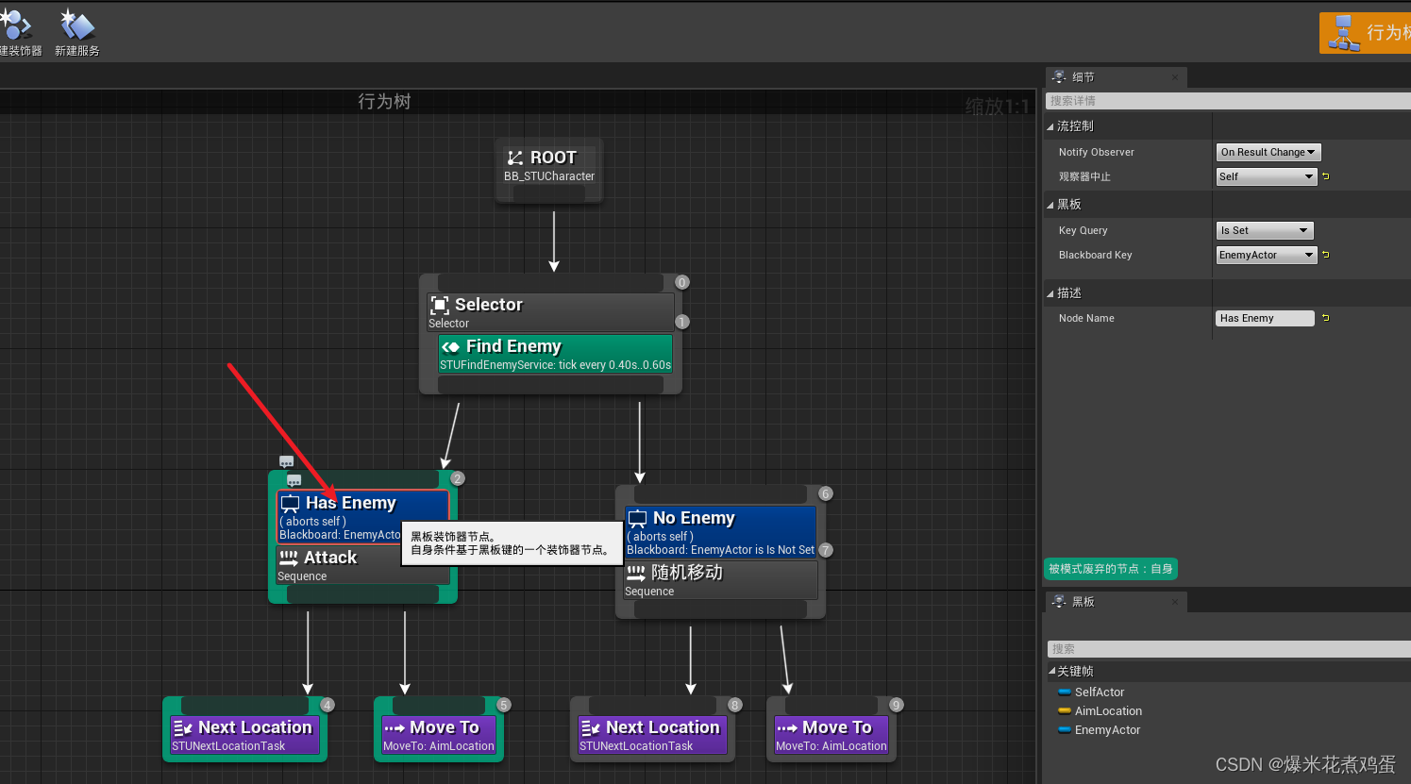This screenshot has width=1411, height=784.
Task: Click the orange 行为树 icon at top right
Action: [1344, 32]
